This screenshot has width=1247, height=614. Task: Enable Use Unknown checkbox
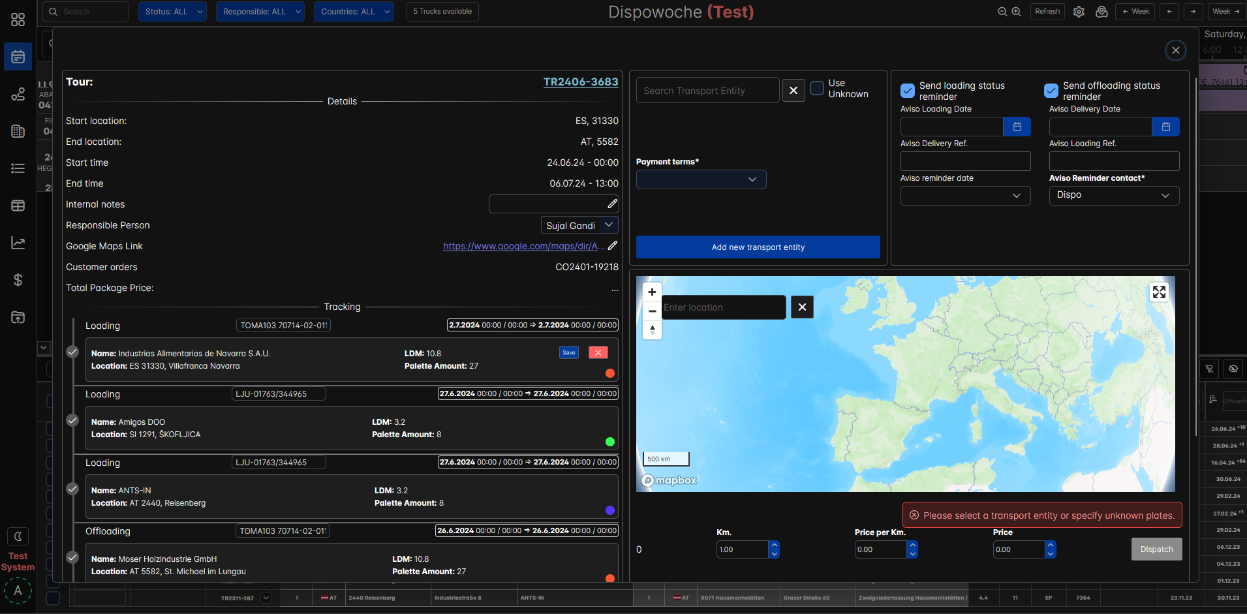pos(816,88)
